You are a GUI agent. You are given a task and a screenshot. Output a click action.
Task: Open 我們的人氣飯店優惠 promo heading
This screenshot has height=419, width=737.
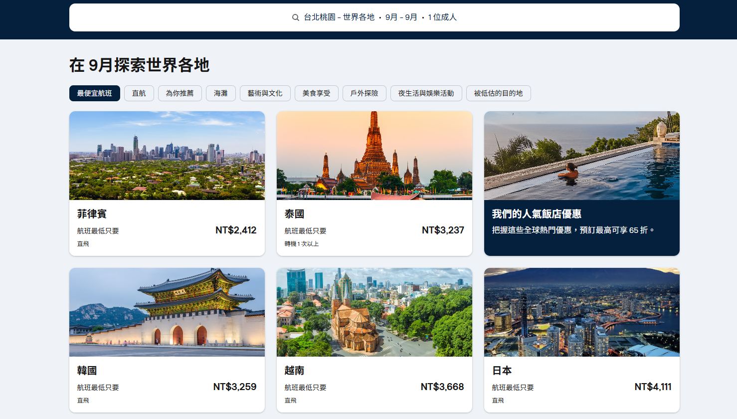point(537,214)
